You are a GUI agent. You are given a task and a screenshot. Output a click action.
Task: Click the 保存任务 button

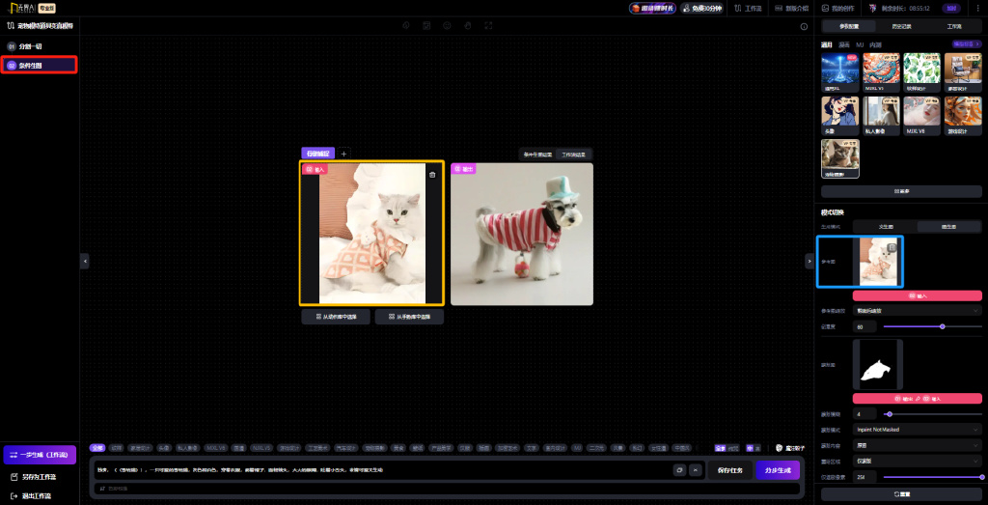[729, 470]
